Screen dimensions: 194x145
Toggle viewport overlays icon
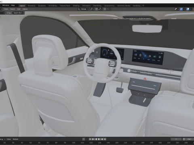pyautogui.click(x=188, y=9)
